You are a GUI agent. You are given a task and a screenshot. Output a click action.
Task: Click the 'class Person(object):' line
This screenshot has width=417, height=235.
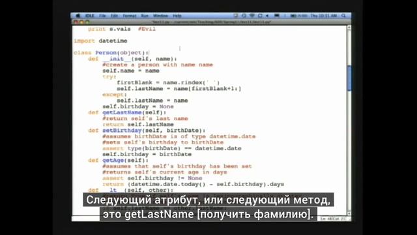click(111, 53)
